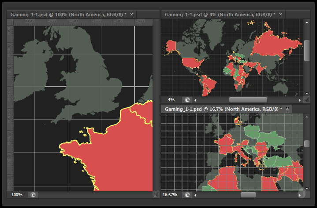Click the 100% zoom level field

(18, 194)
